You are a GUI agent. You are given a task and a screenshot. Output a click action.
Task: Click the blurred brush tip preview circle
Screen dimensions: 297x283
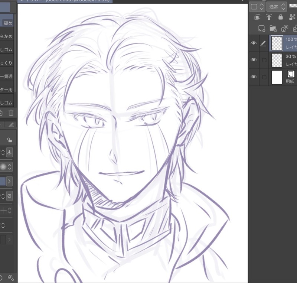[x=3, y=167]
